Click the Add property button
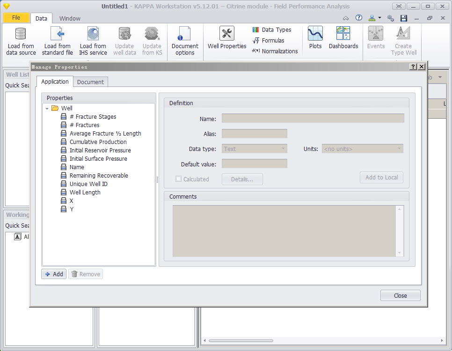The height and width of the screenshot is (351, 452). point(54,274)
